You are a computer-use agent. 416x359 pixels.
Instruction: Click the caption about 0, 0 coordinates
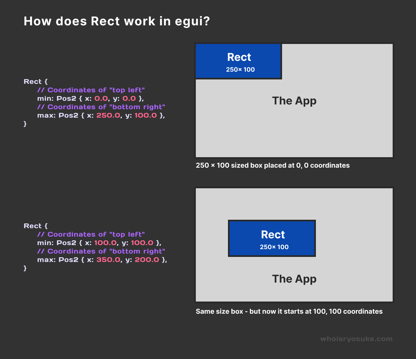(273, 165)
